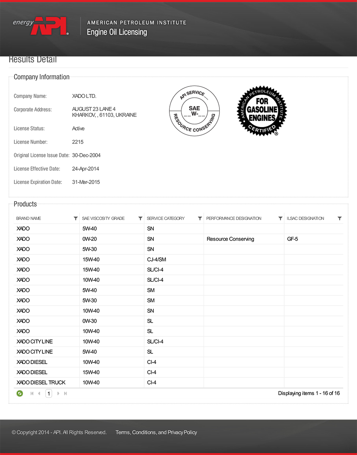357x455 pixels.
Task: Go to the next page arrow
Action: [x=58, y=394]
